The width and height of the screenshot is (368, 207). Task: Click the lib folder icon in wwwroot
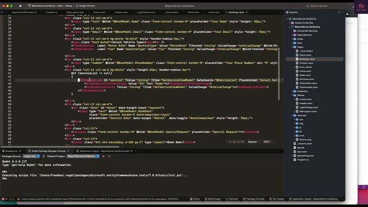[x=297, y=132]
